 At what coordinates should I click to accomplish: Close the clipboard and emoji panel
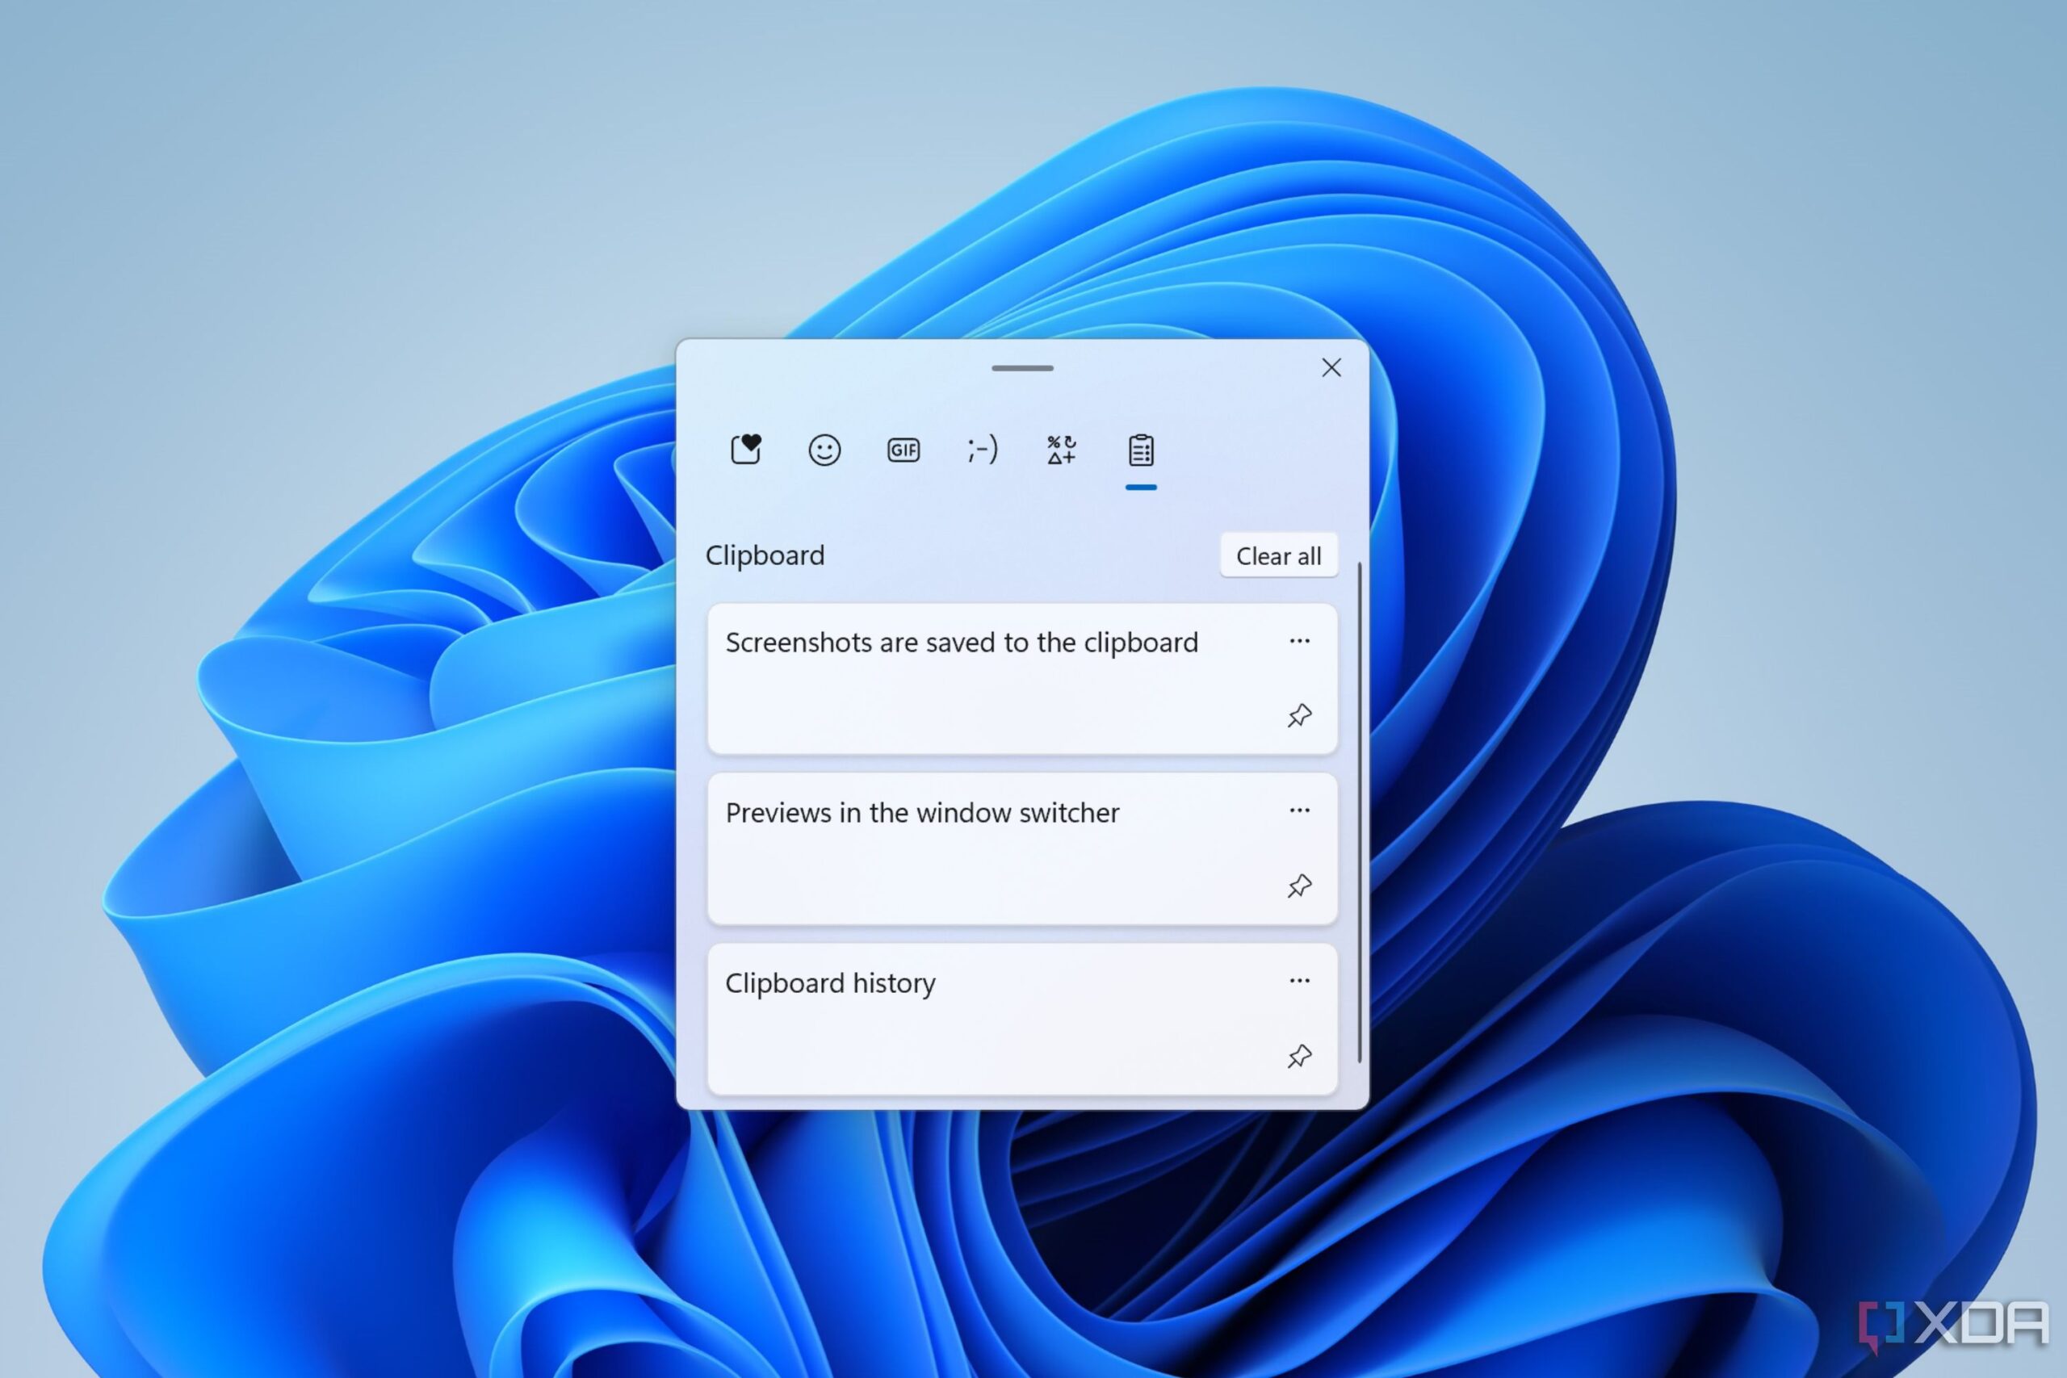click(x=1332, y=367)
